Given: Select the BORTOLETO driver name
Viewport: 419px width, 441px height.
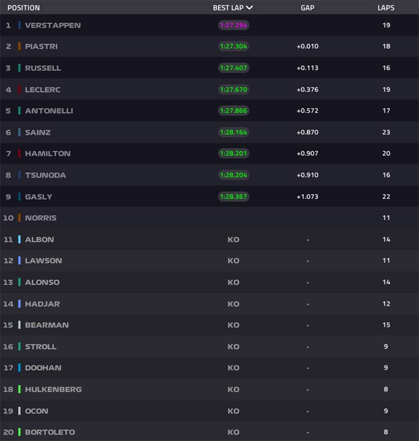Looking at the screenshot, I should [50, 432].
